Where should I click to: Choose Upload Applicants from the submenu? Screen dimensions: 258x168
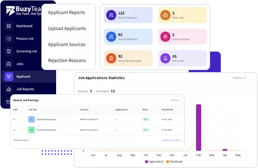(x=67, y=29)
